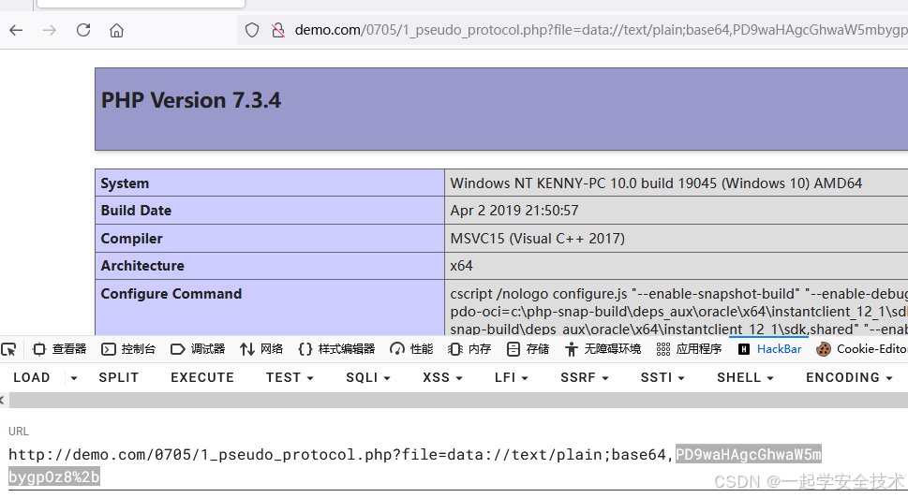Go forward to the next page
The image size is (908, 498).
tap(50, 30)
